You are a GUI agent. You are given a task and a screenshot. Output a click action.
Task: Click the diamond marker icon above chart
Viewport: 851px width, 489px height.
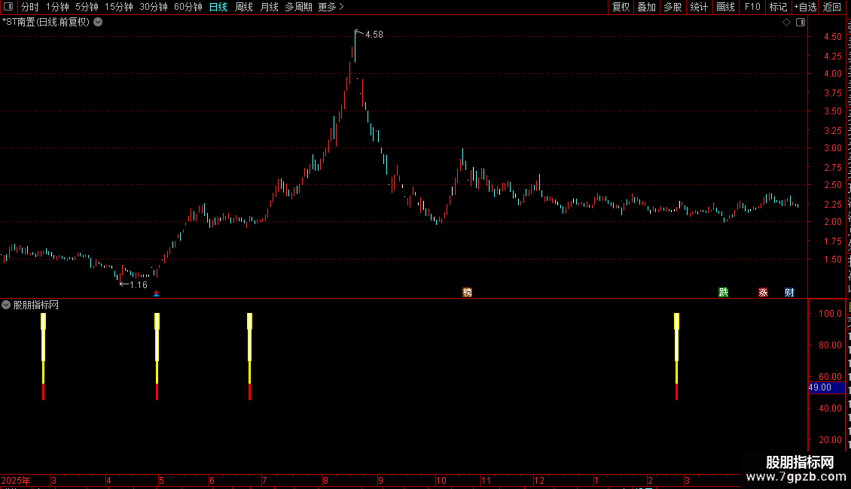point(786,23)
